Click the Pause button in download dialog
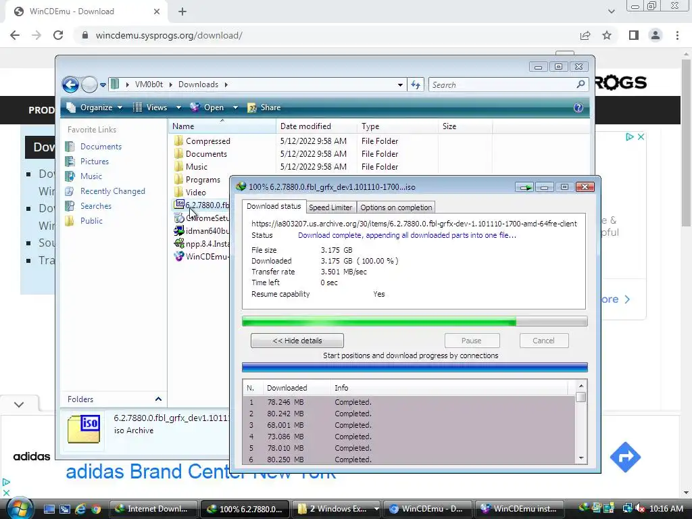 (472, 341)
